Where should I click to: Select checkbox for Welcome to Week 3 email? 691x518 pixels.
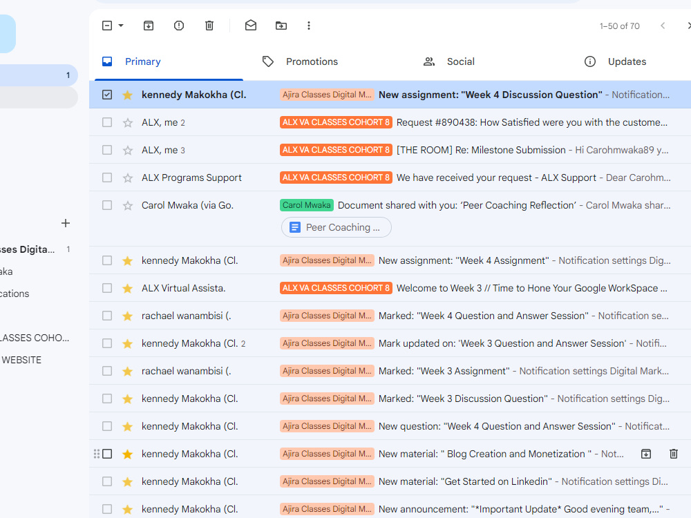click(x=107, y=288)
